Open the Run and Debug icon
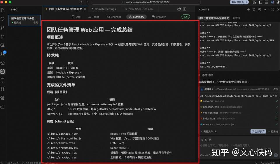280x164 pixels. click(3, 37)
